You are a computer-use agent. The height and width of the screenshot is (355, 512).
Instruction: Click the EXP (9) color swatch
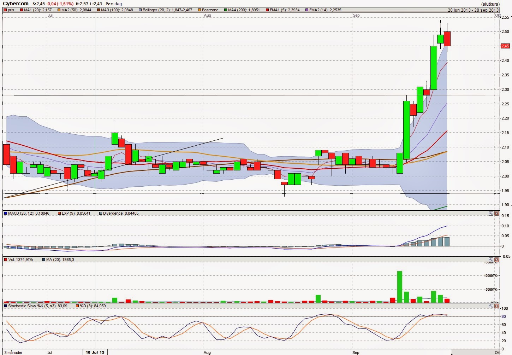(x=59, y=213)
